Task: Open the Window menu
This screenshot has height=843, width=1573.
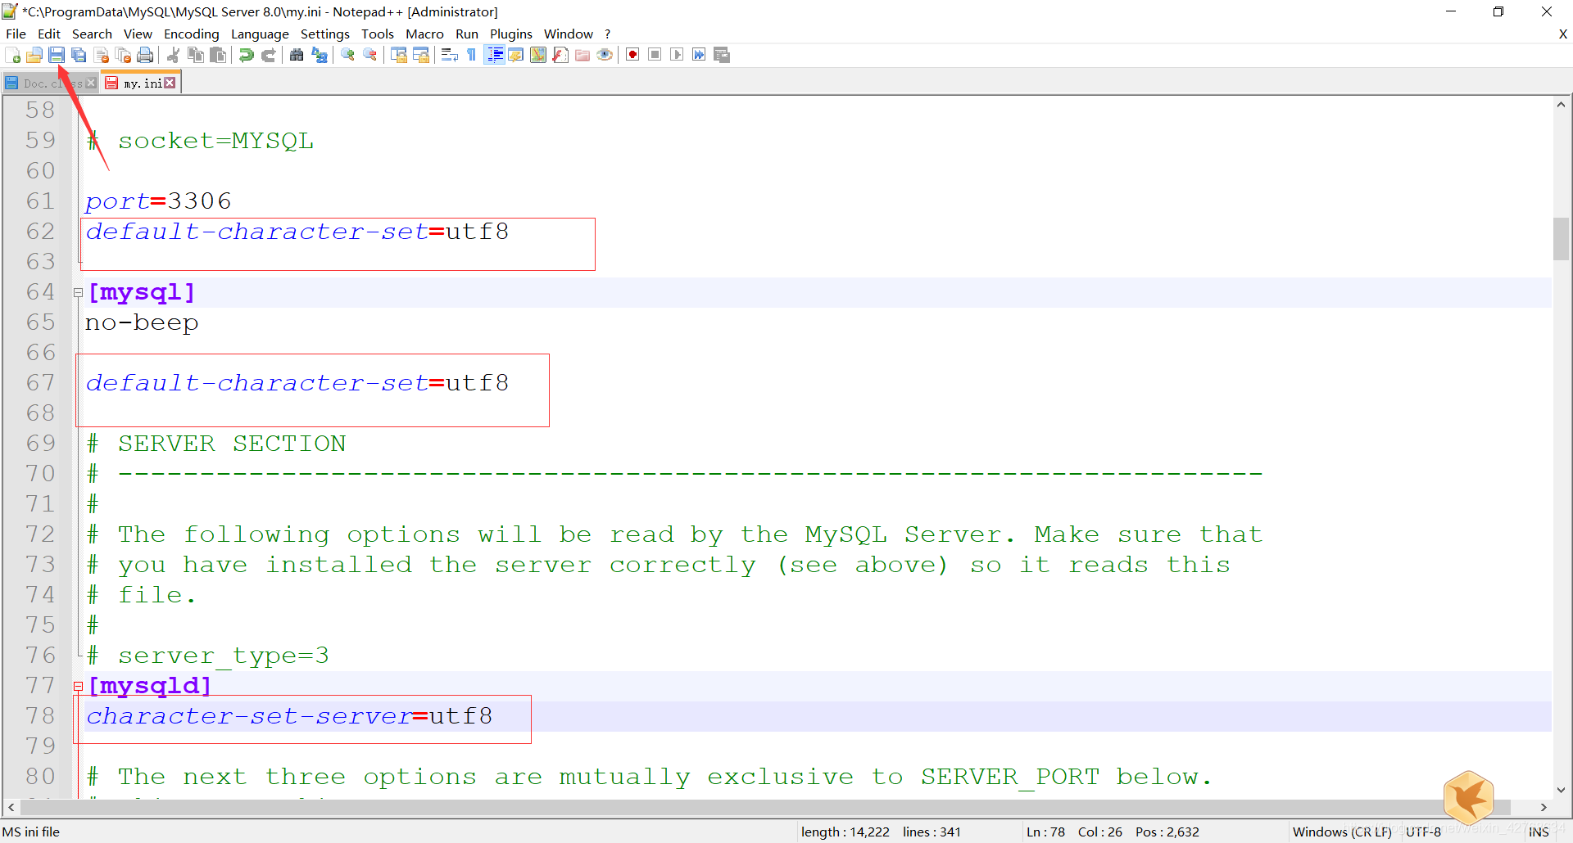Action: click(568, 34)
